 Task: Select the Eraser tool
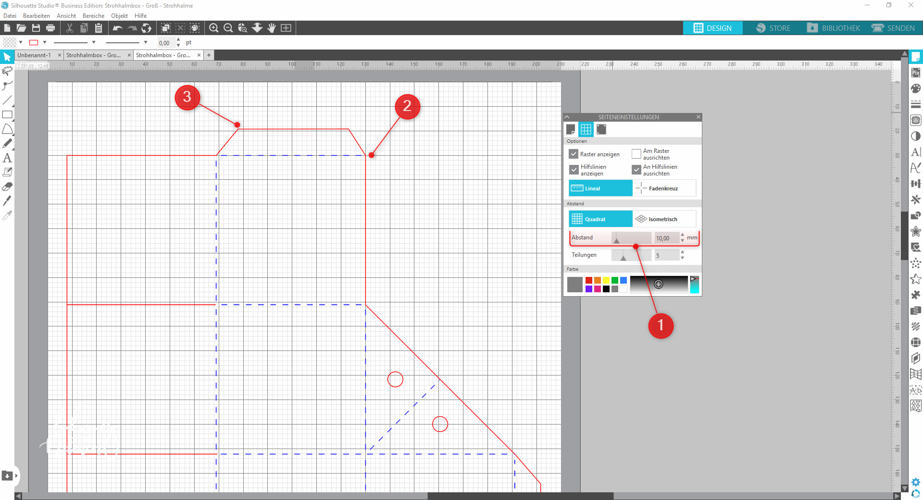pyautogui.click(x=7, y=187)
